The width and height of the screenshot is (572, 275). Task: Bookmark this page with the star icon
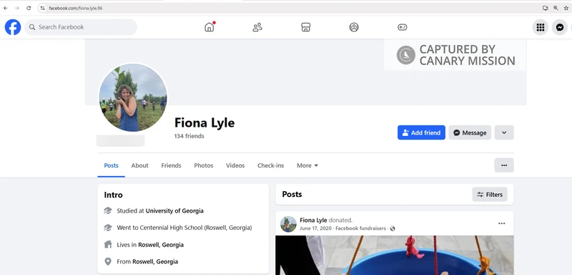566,8
